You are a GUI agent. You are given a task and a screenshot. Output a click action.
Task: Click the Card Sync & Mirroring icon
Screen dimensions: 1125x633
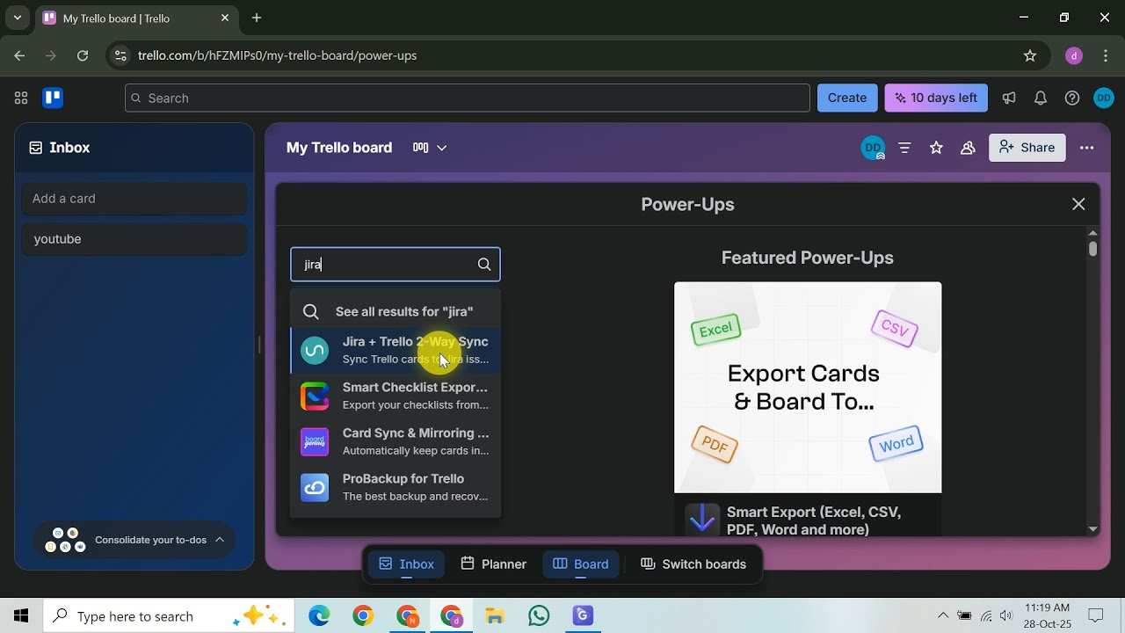pyautogui.click(x=315, y=441)
